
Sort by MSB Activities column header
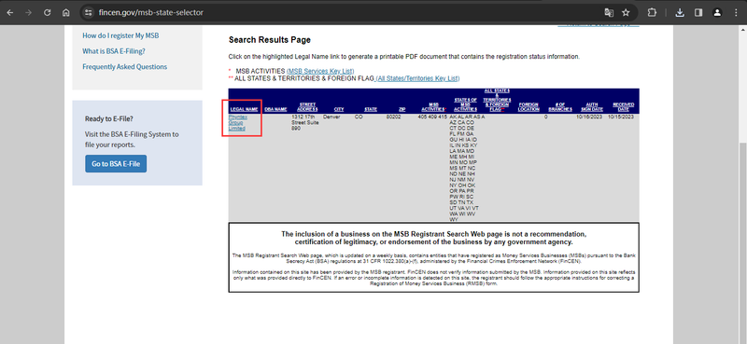click(x=433, y=107)
